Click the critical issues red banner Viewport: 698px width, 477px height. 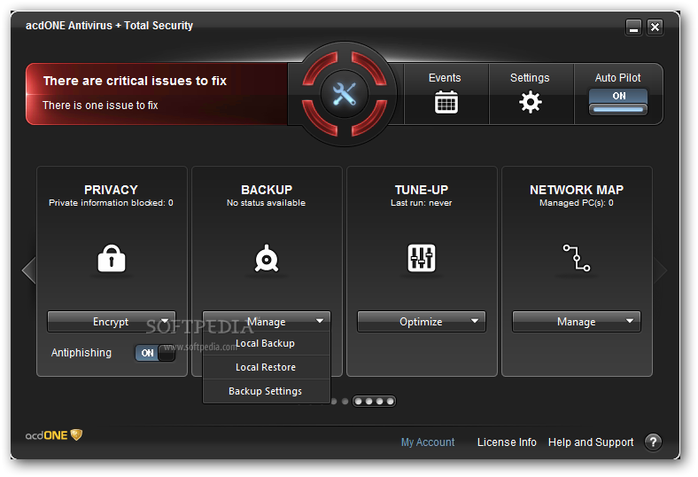[x=157, y=93]
